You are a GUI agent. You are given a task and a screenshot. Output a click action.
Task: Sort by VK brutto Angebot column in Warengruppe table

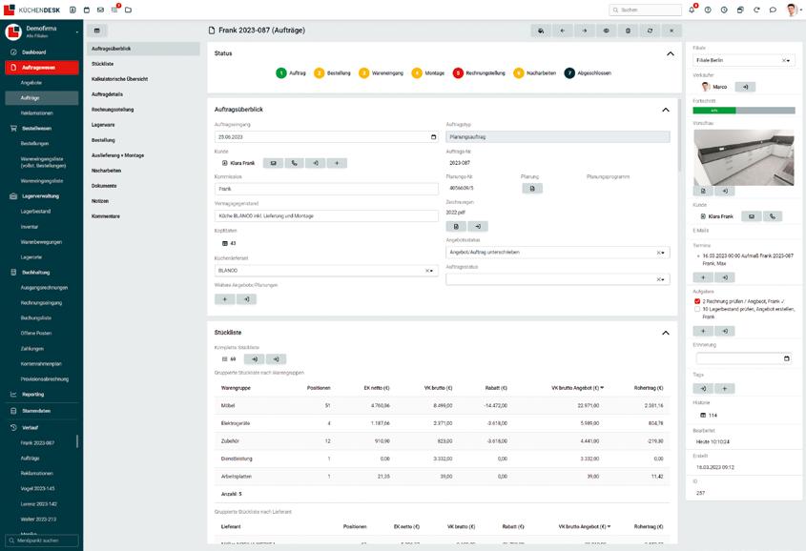tap(577, 388)
